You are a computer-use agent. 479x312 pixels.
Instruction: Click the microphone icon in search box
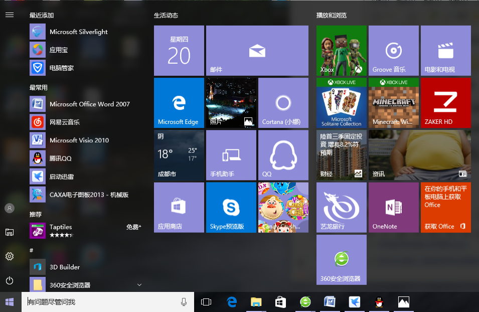184,302
